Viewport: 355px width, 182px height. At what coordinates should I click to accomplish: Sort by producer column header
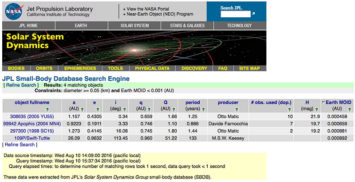(228, 103)
